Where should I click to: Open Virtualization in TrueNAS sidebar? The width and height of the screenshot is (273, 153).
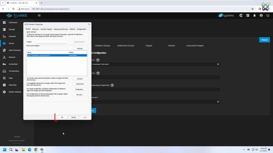(x=14, y=71)
